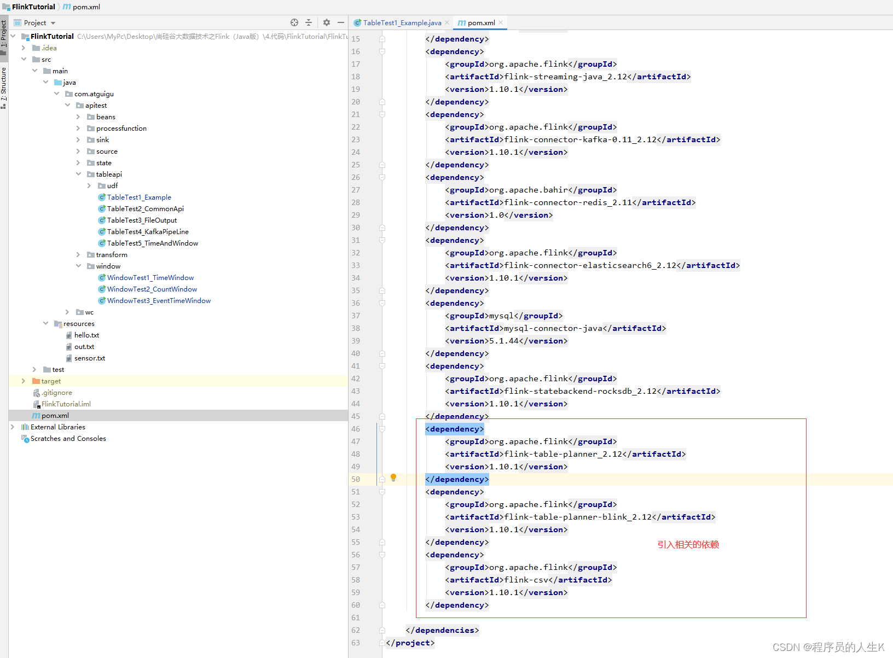The image size is (893, 658).
Task: Click the collapse all icon in Project panel
Action: pos(309,22)
